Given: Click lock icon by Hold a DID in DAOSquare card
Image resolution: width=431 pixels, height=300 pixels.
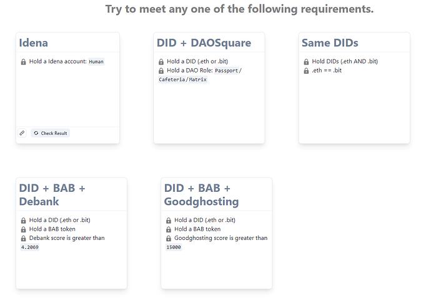Looking at the screenshot, I should pyautogui.click(x=161, y=62).
